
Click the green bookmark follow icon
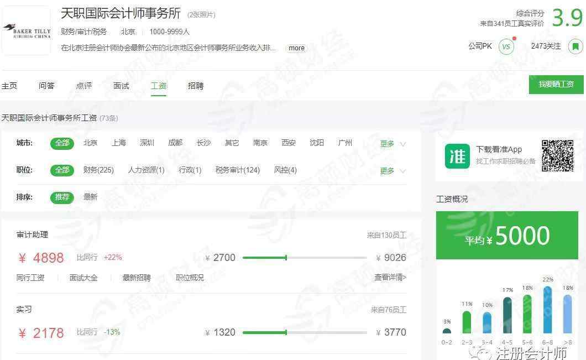point(575,47)
